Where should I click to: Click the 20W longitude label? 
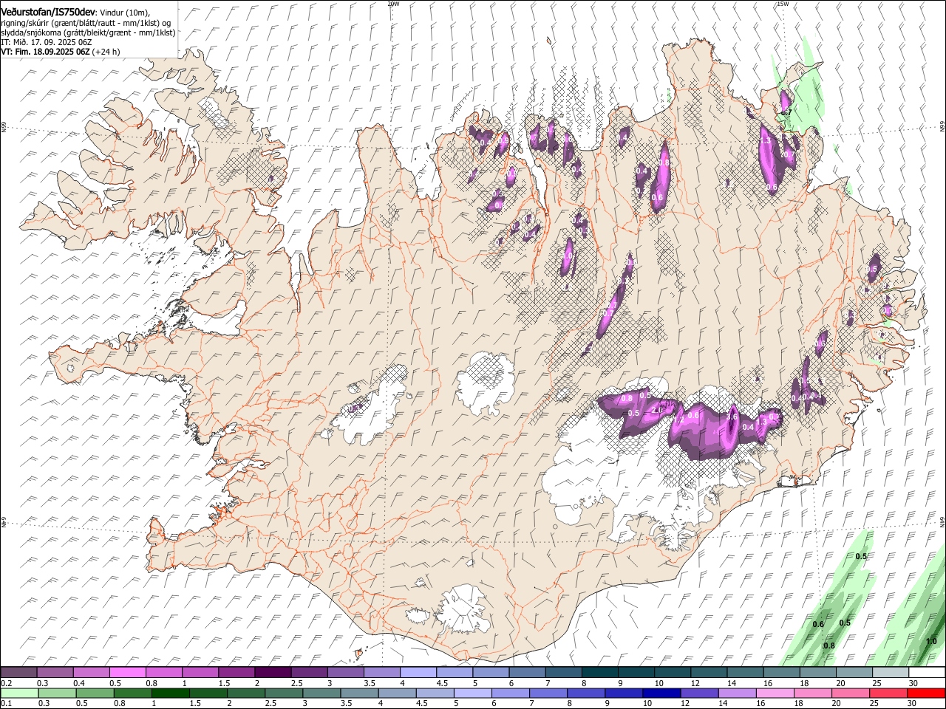(393, 4)
